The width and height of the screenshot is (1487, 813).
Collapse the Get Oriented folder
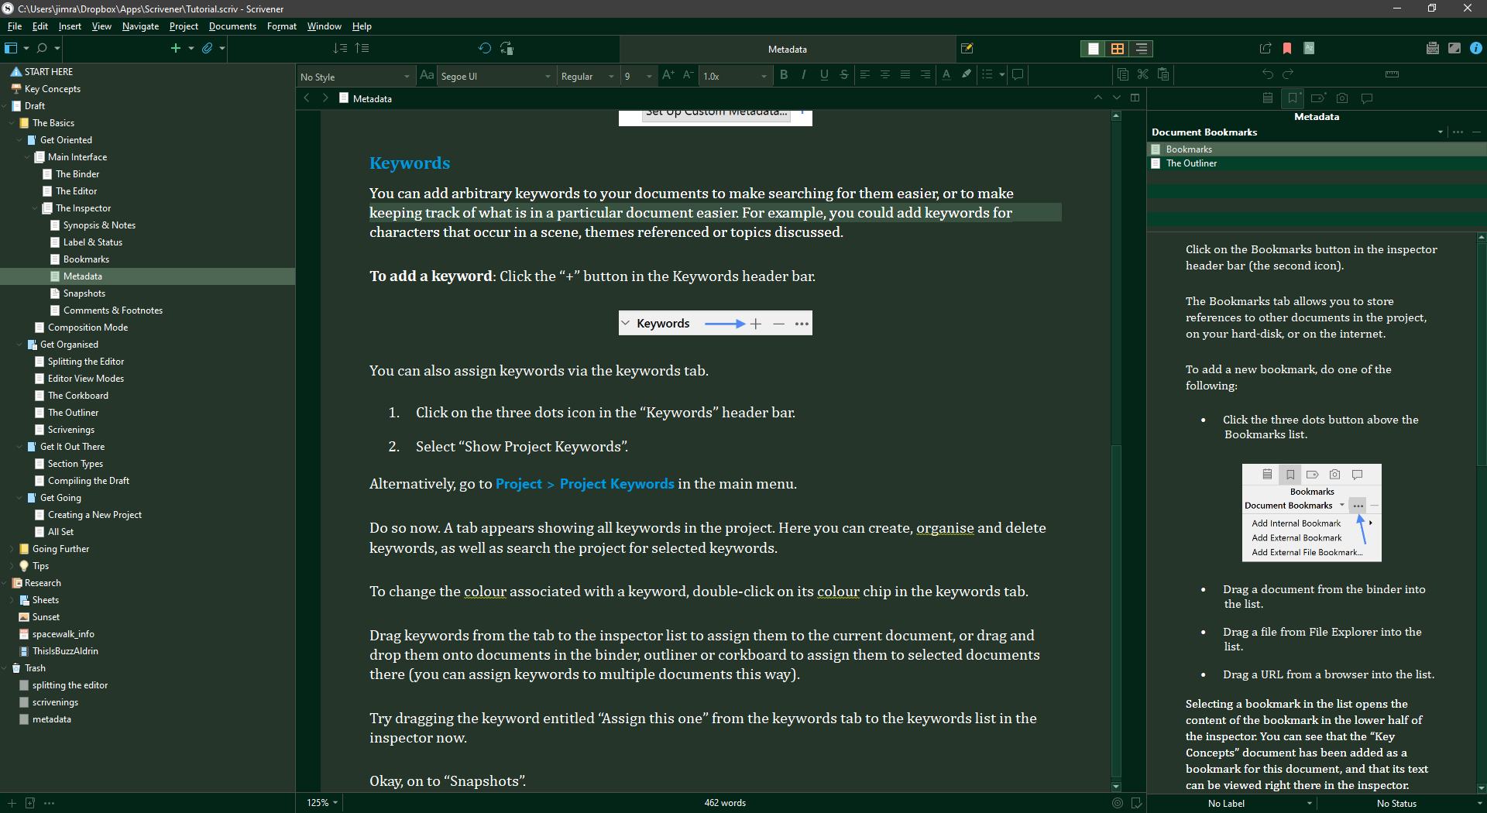[19, 139]
